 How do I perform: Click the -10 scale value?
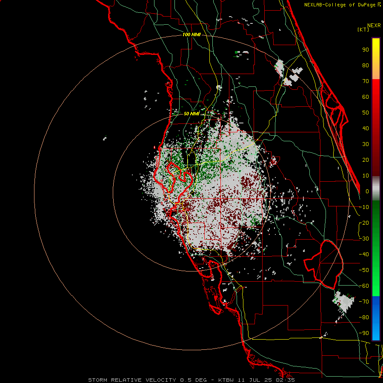click(364, 207)
